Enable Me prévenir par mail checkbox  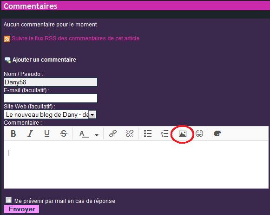tap(8, 200)
